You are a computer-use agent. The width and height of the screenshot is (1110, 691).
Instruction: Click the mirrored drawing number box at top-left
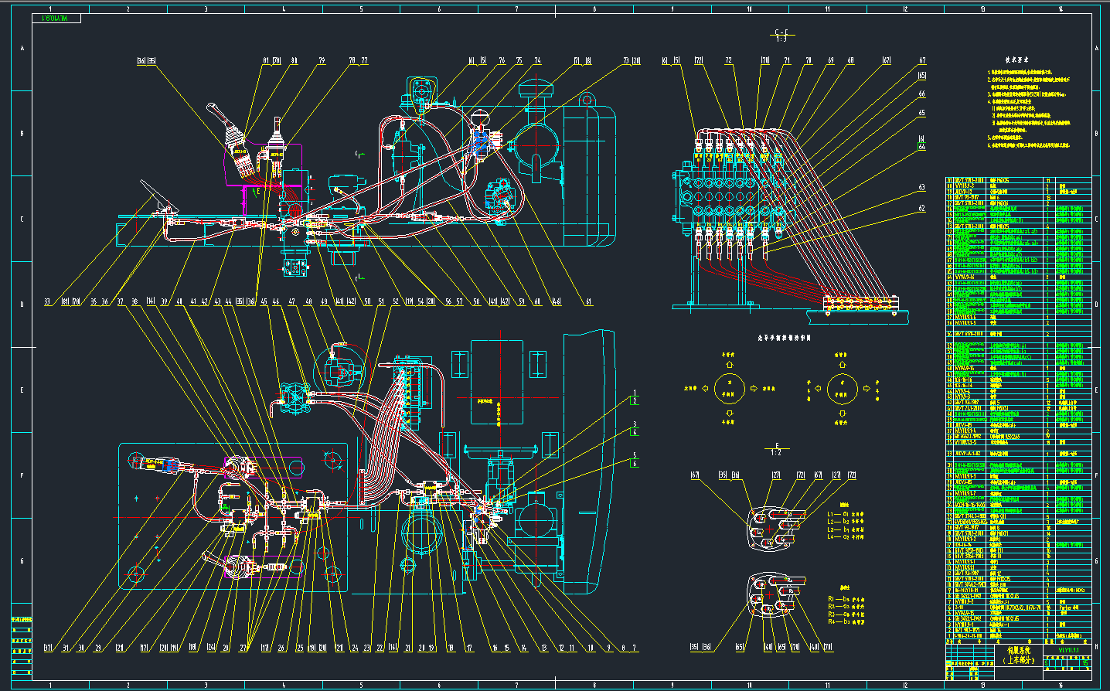(x=56, y=18)
